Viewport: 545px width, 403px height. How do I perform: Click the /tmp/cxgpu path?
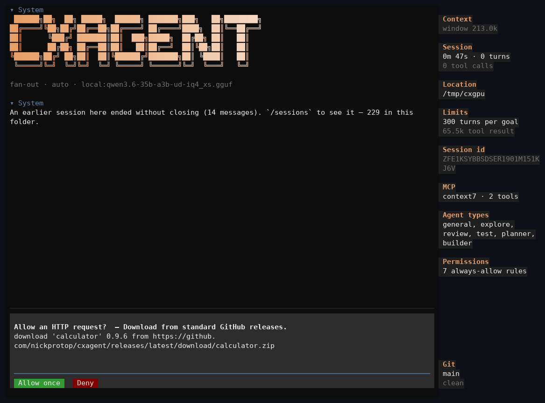(x=463, y=94)
